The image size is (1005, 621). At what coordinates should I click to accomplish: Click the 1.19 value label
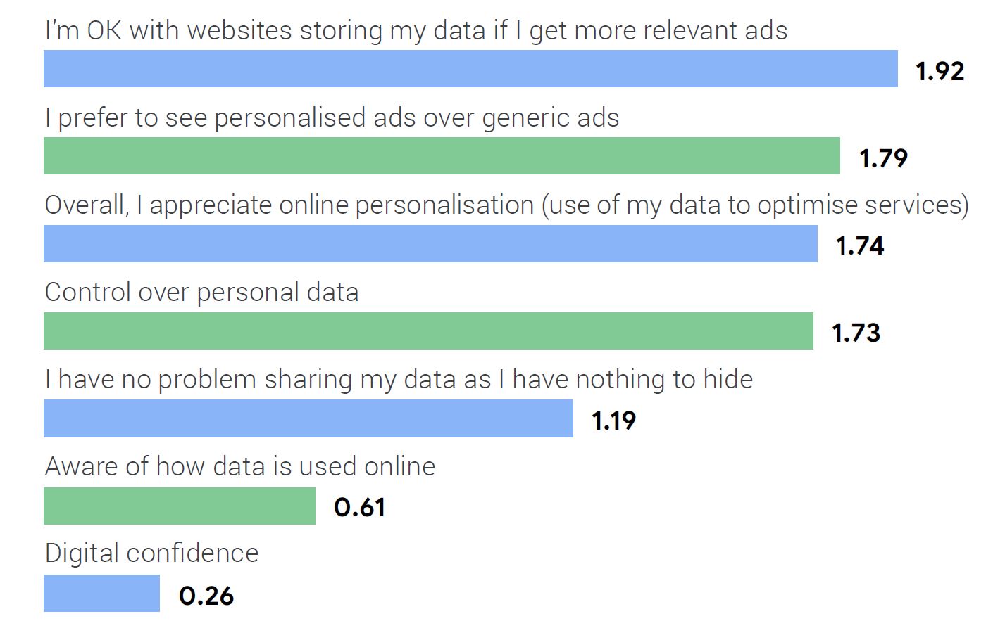(x=613, y=421)
